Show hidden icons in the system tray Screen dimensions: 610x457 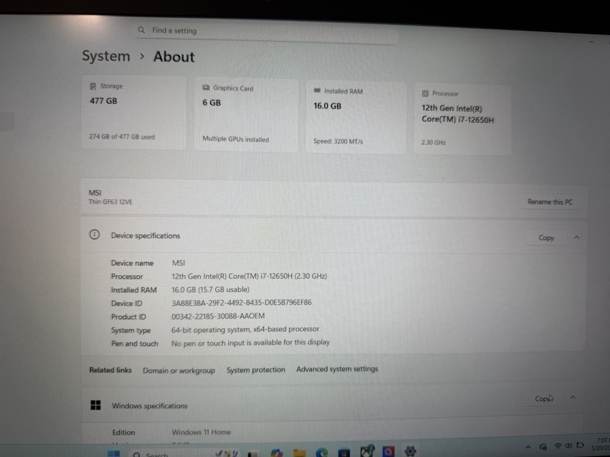click(x=528, y=447)
